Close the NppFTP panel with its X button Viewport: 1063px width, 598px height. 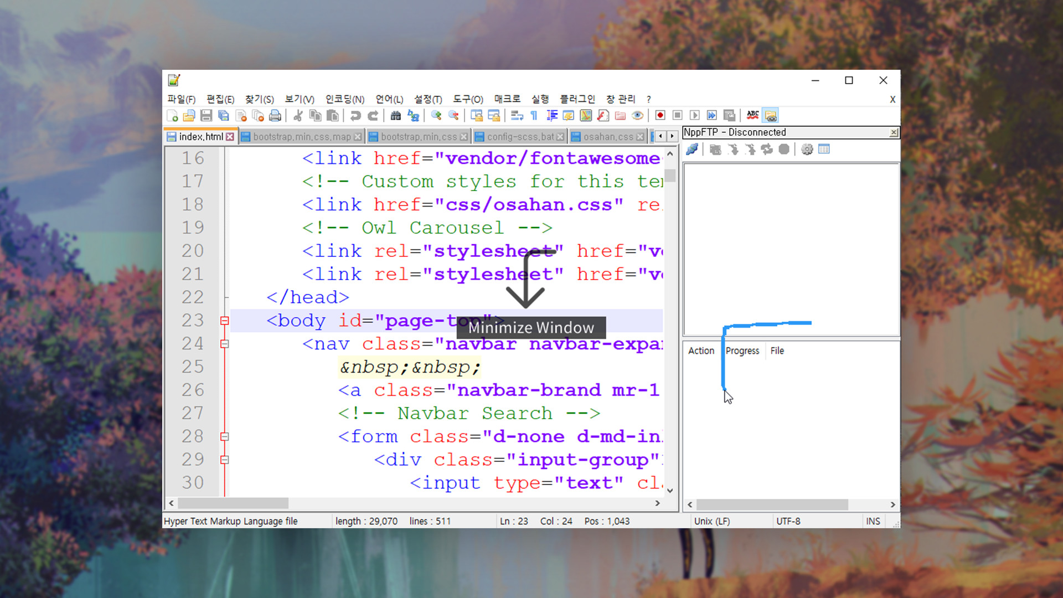click(894, 132)
